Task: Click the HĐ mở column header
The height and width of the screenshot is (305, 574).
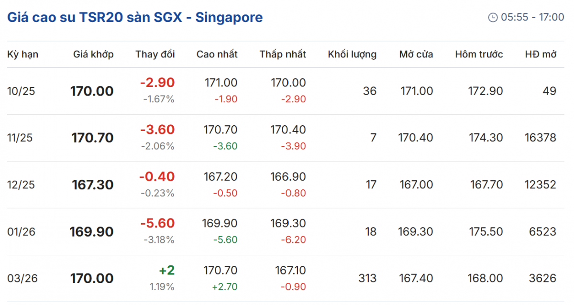Action: (x=541, y=54)
